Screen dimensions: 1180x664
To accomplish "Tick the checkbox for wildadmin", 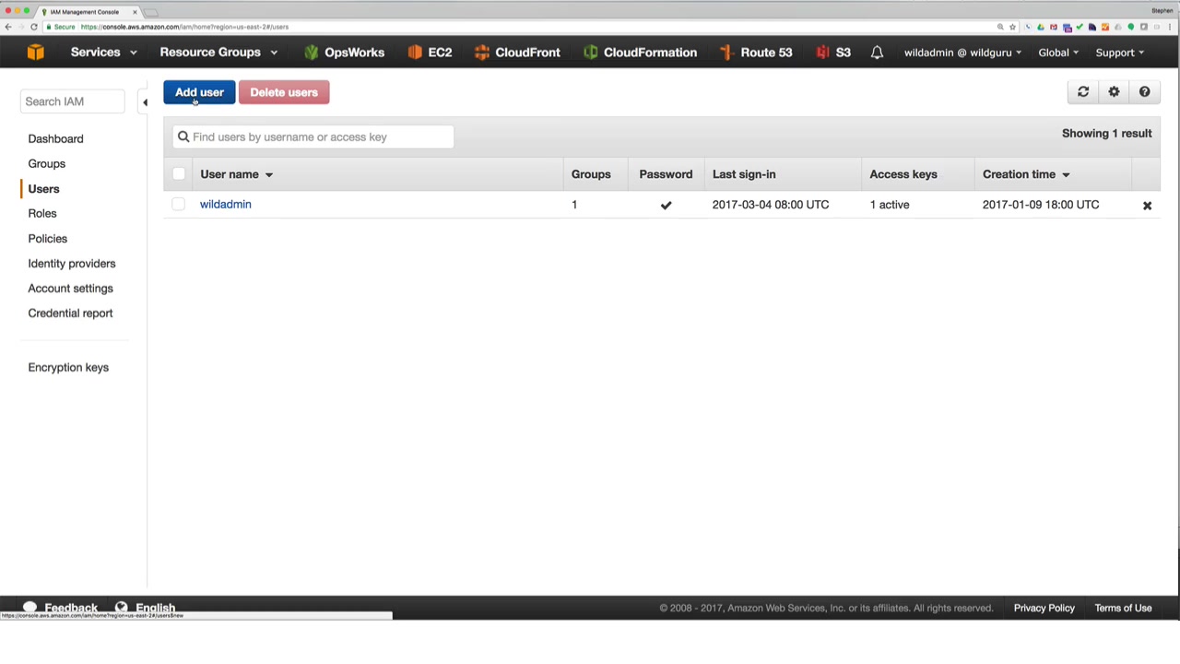I will tap(179, 205).
